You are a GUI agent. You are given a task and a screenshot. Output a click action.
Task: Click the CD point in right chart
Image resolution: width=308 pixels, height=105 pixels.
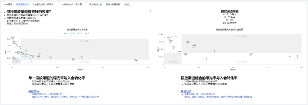pos(173,49)
